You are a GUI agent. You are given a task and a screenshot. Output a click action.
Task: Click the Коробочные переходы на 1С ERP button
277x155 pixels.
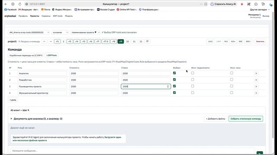(x=26, y=56)
